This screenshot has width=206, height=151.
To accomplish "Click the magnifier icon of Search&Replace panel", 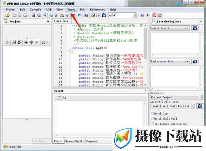I will [x=153, y=21].
